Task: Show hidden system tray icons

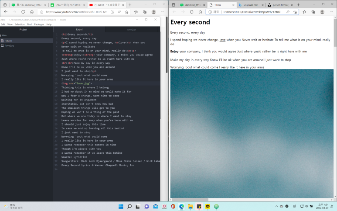Action: tap(276, 206)
